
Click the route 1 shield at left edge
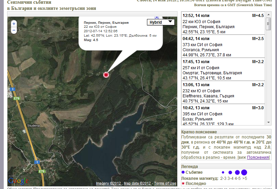pyautogui.click(x=13, y=89)
